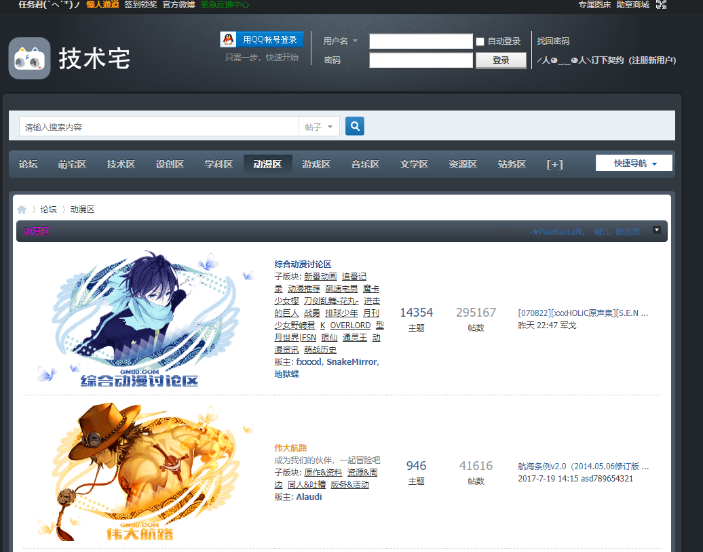Go to the 游戏区 tab
703x552 pixels.
[316, 164]
